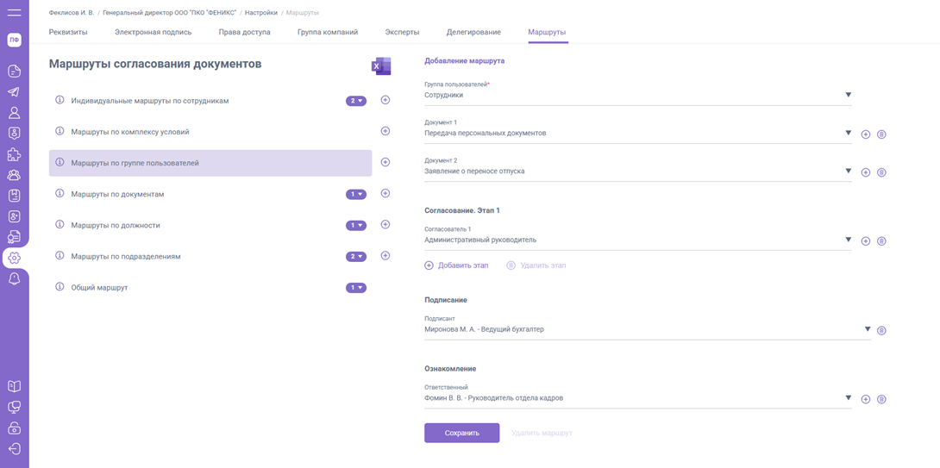Screen dimensions: 940x468
Task: Open the notifications bell in the sidebar
Action: [x=14, y=279]
